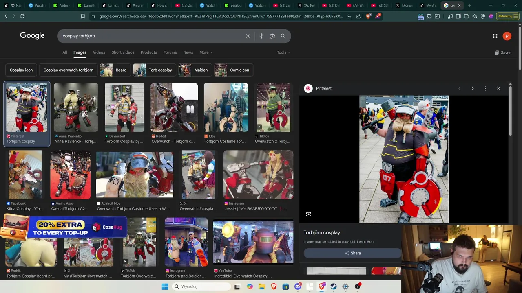Open a new browser tab with plus
522x293 pixels.
click(x=469, y=5)
